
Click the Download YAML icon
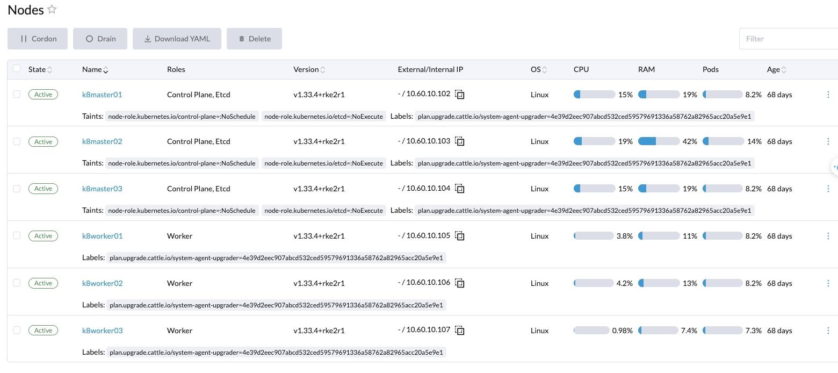[147, 38]
